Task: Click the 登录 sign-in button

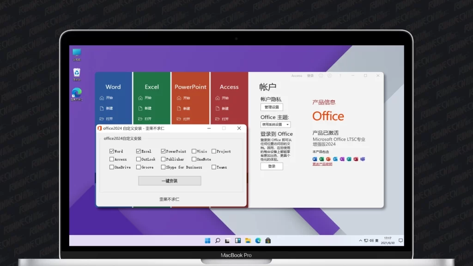Action: (272, 166)
